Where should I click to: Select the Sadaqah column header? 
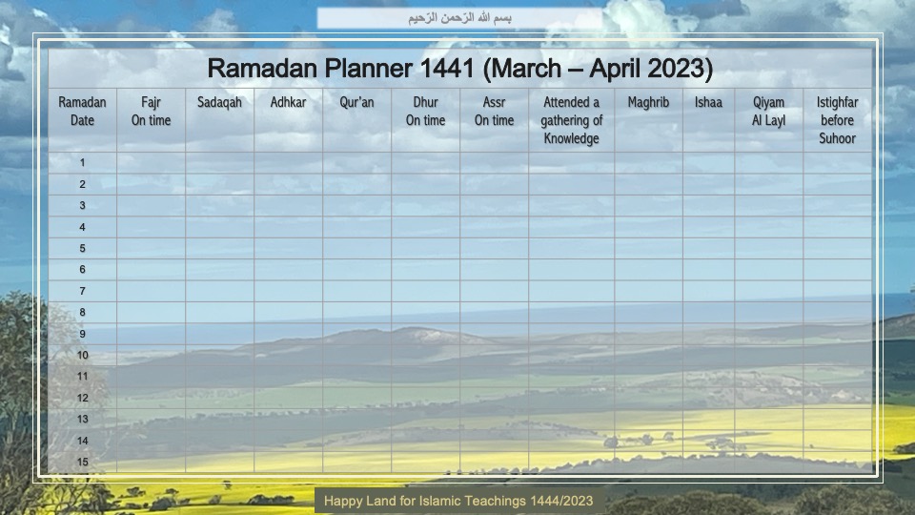219,103
